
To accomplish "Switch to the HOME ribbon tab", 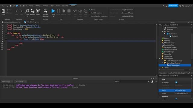I will coord(31,6).
